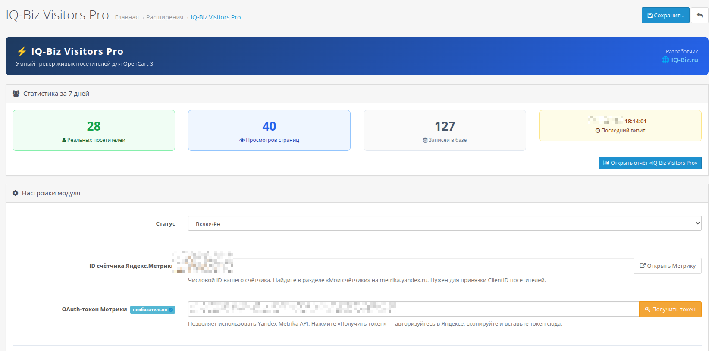The height and width of the screenshot is (351, 709).
Task: Click the Статистика за 7 дней heading
Action: pyautogui.click(x=56, y=94)
